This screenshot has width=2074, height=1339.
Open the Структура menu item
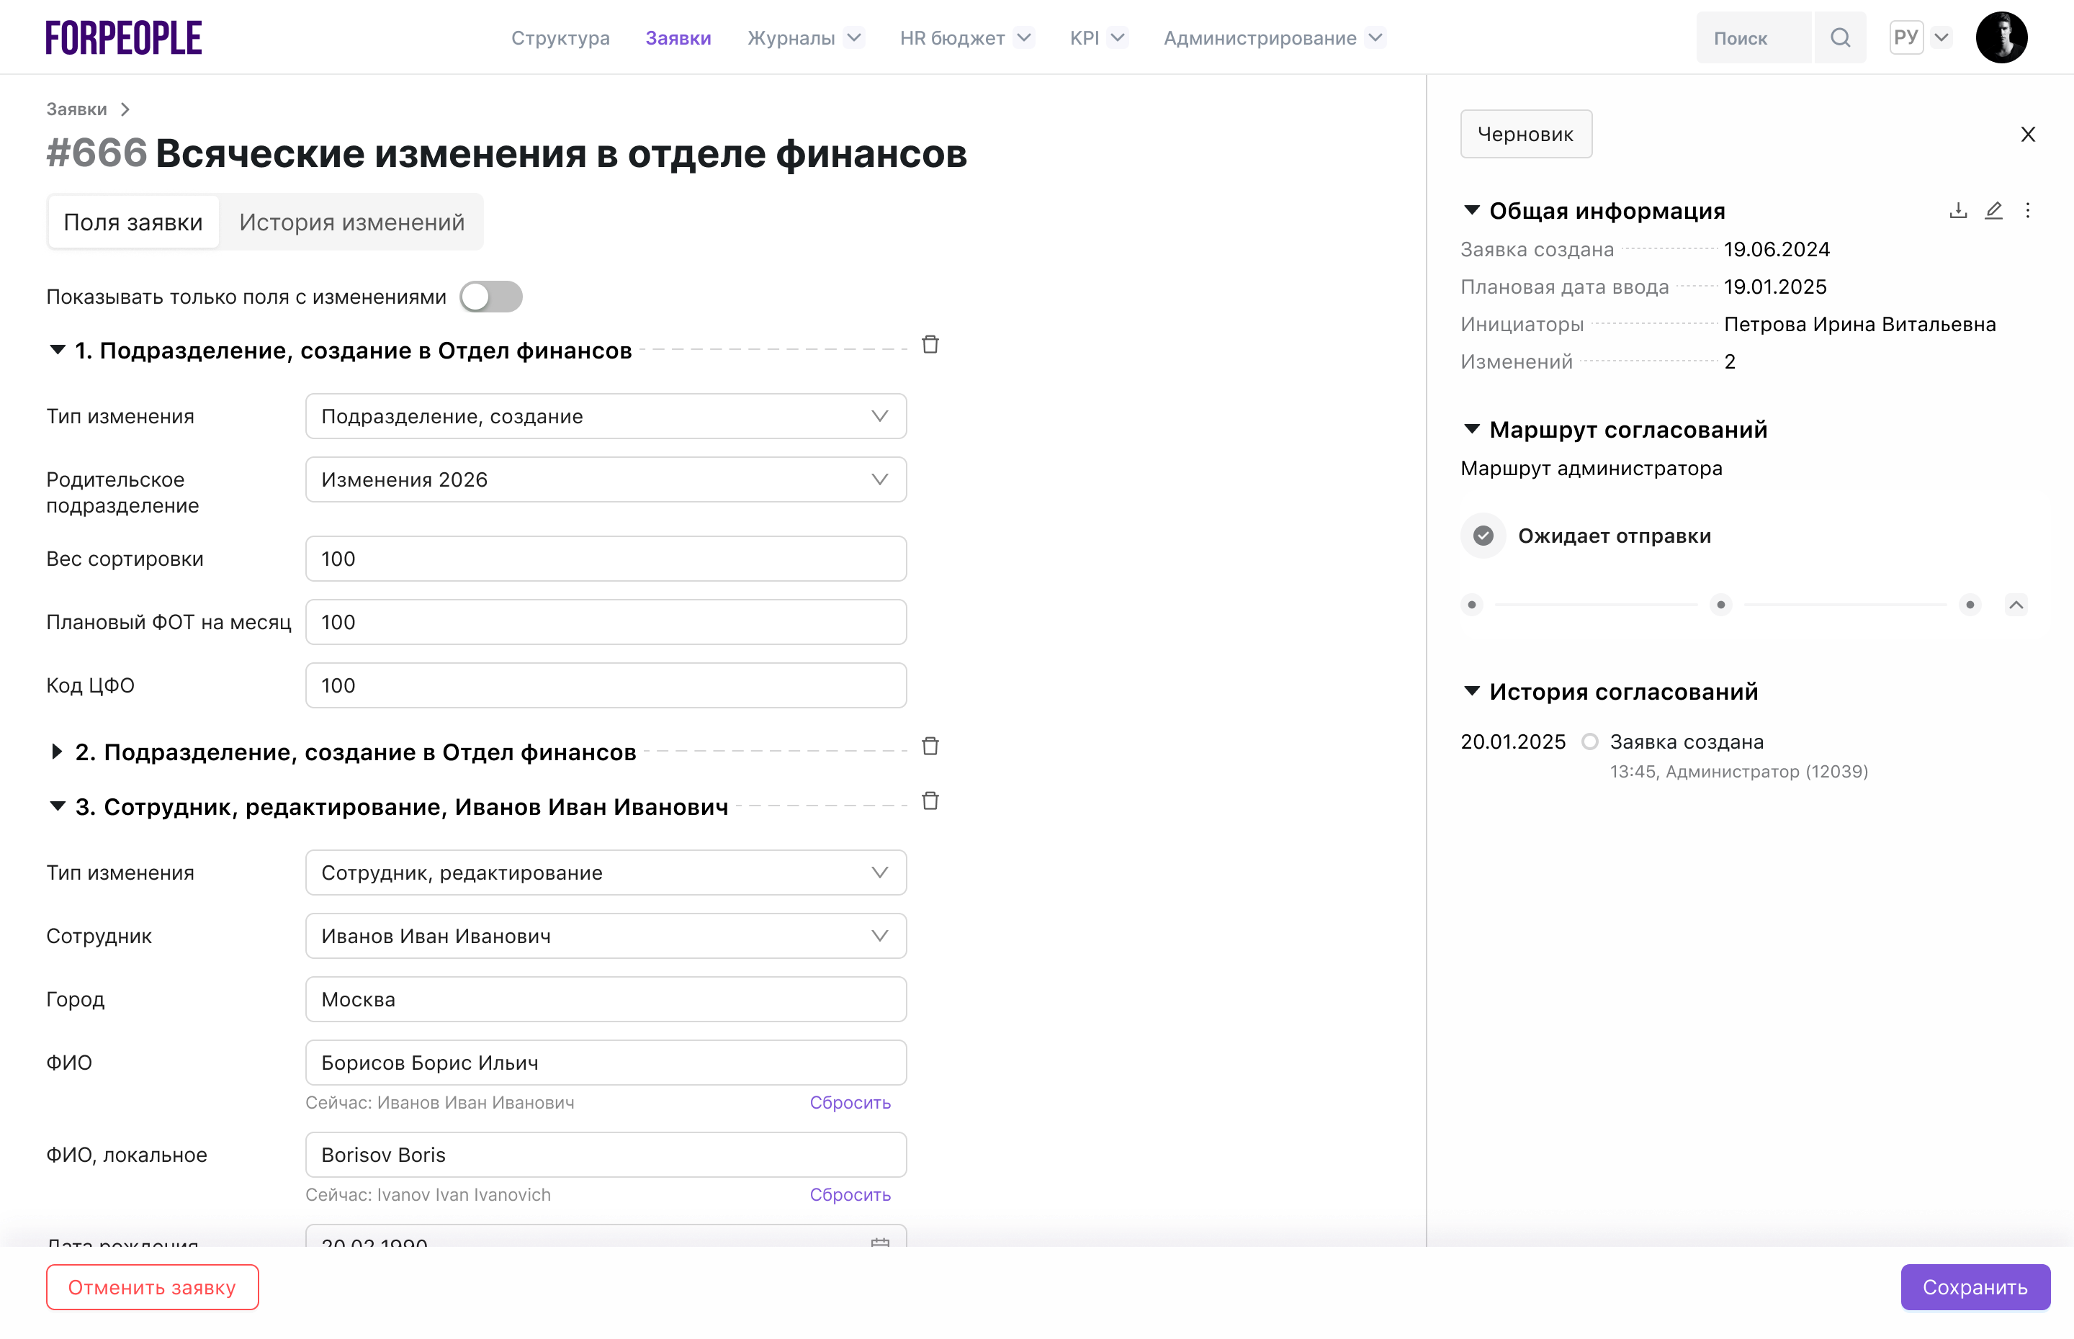point(560,37)
